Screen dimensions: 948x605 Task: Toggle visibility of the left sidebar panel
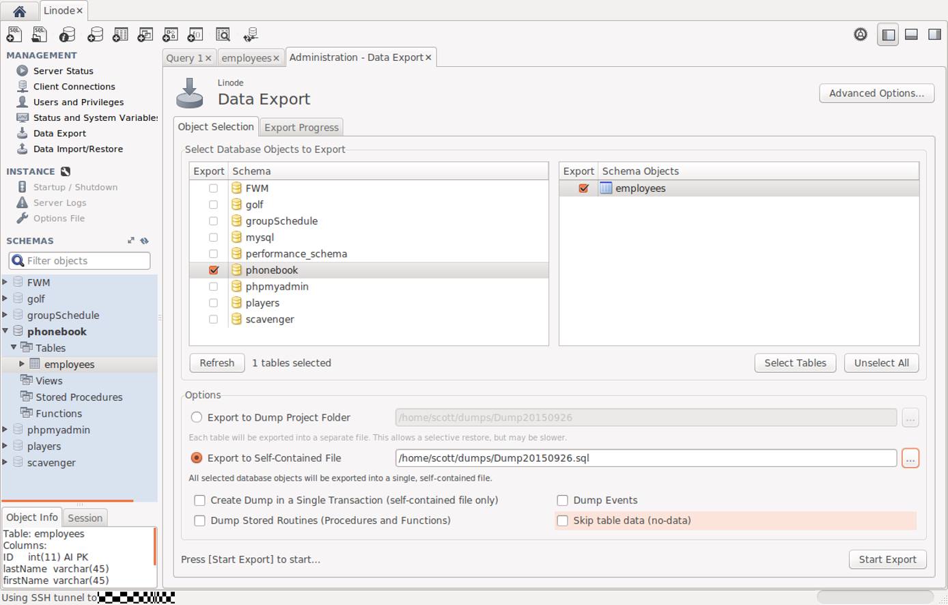(x=887, y=33)
